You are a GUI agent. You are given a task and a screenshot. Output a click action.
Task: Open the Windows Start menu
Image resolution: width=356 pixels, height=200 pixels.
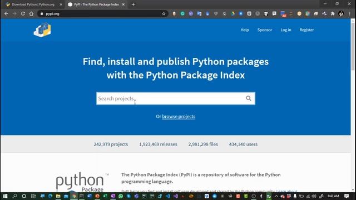(x=5, y=196)
